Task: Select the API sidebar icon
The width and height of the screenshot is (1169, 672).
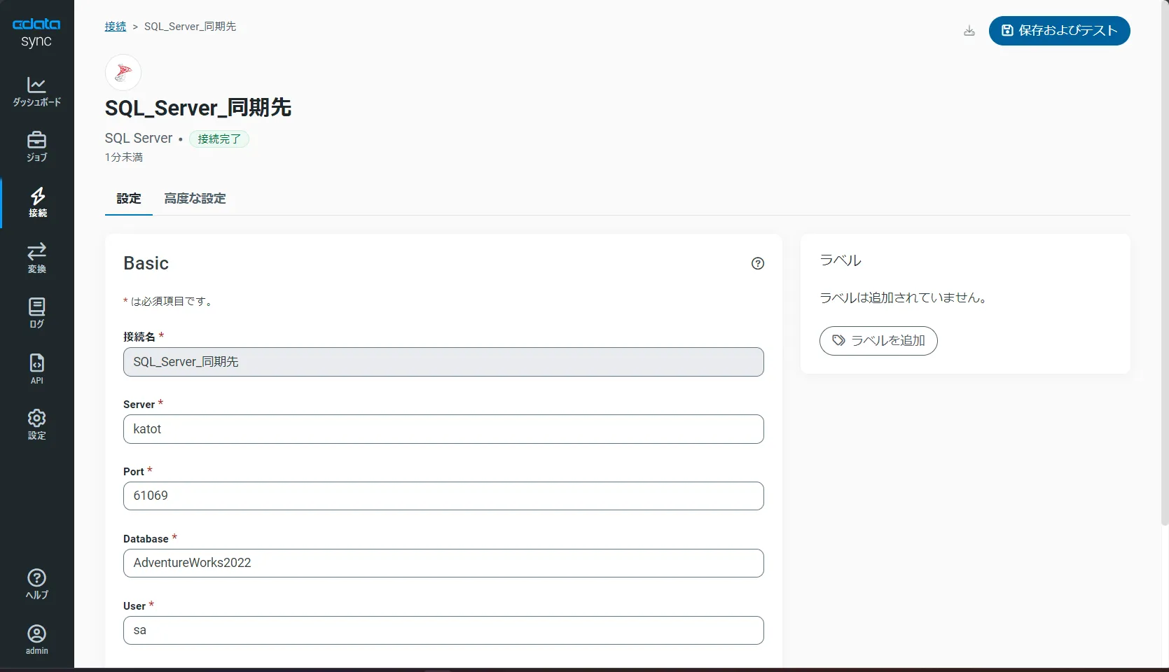Action: 36,367
